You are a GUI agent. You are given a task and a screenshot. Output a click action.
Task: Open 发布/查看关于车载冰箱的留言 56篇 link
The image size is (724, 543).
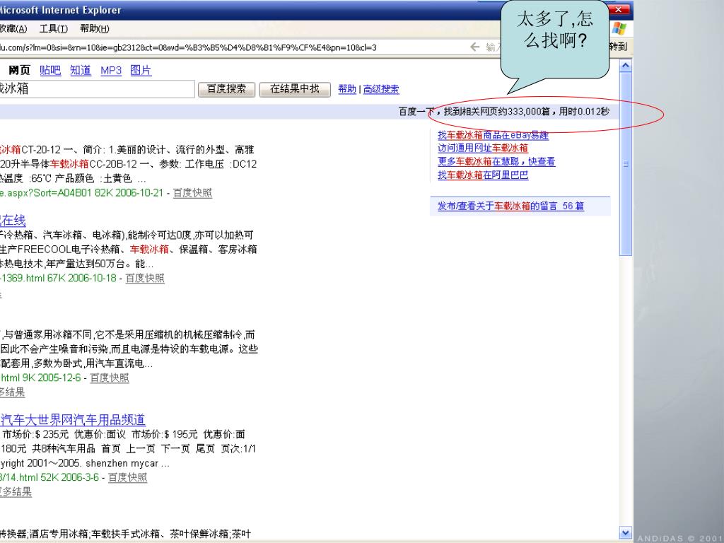point(510,206)
